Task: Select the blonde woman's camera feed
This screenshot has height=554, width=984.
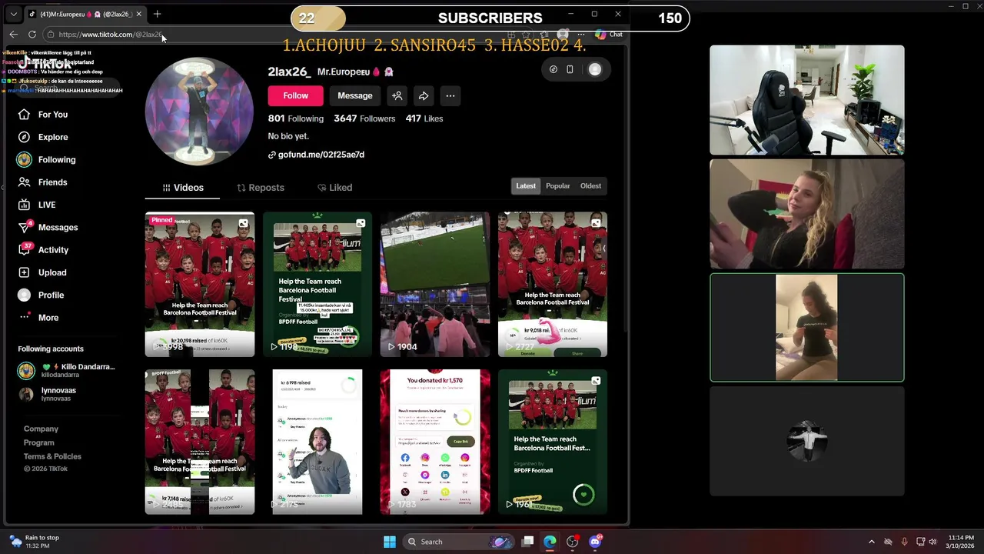Action: pos(807,214)
